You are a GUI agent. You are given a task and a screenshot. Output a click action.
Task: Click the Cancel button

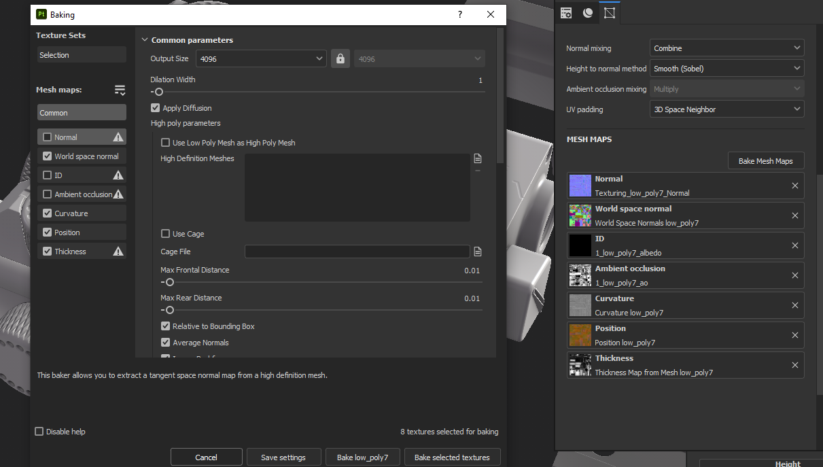coord(206,457)
